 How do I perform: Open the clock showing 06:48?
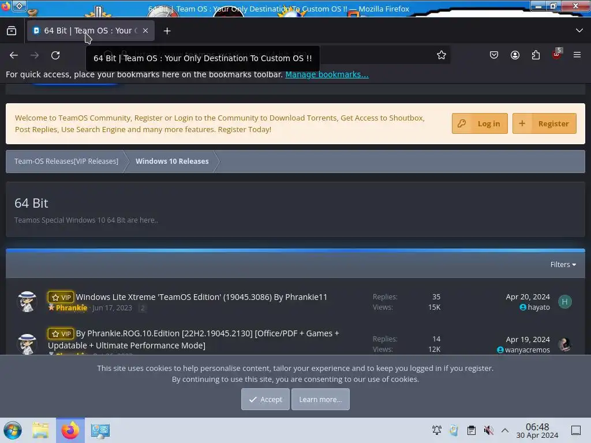pos(537,430)
